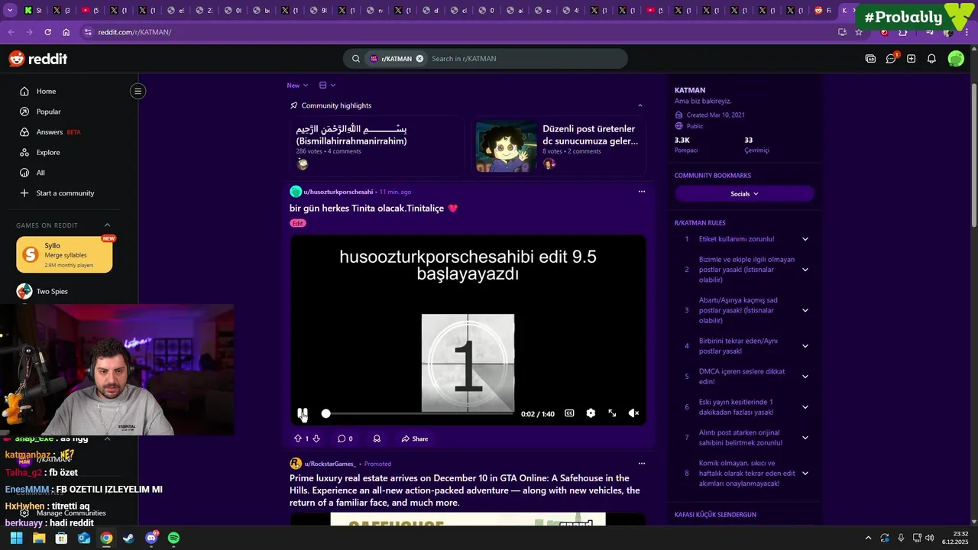This screenshot has height=550, width=978.
Task: Expand rule 7 Alıntı post atarken
Action: click(x=805, y=438)
